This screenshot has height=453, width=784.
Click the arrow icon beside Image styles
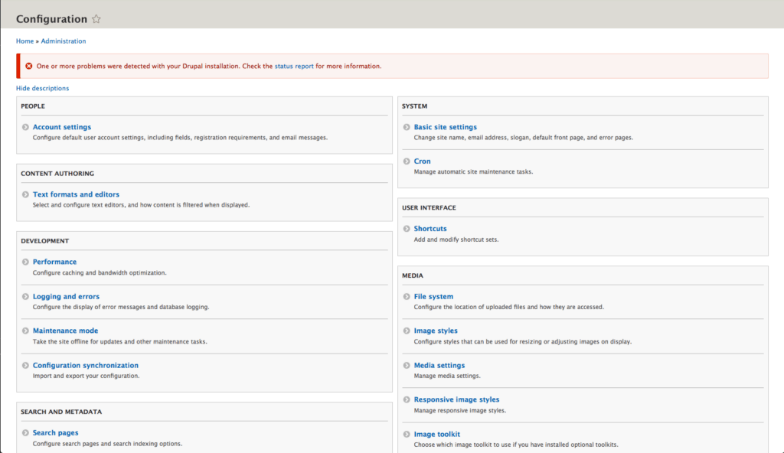406,331
